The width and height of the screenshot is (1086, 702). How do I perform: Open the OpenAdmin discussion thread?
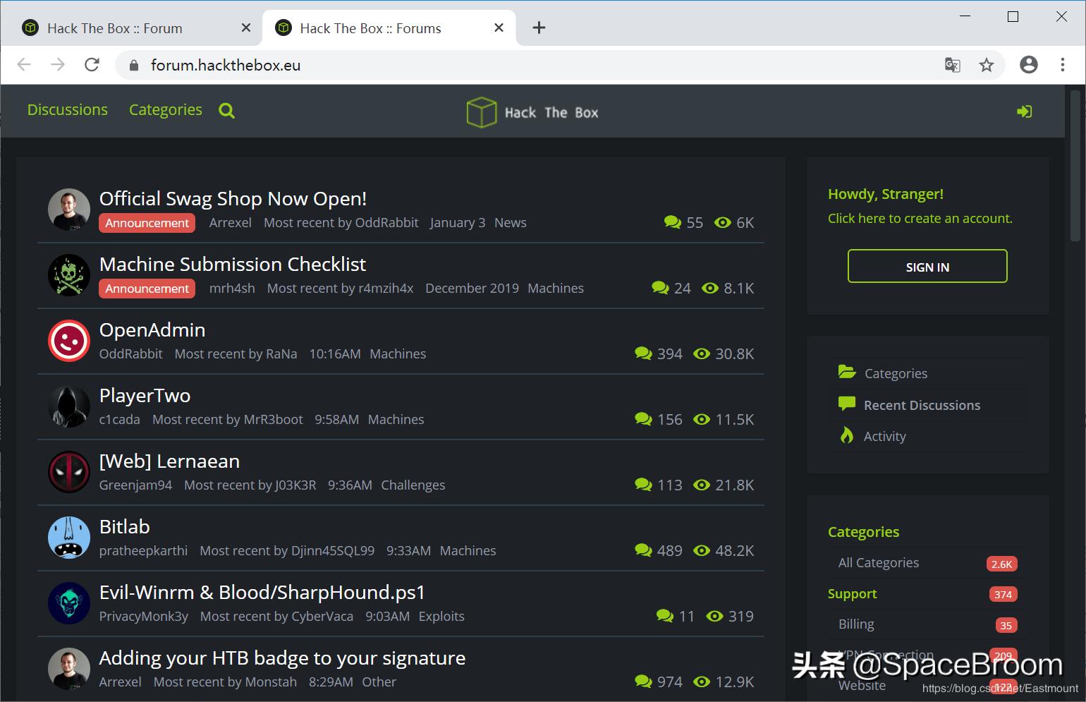tap(152, 329)
